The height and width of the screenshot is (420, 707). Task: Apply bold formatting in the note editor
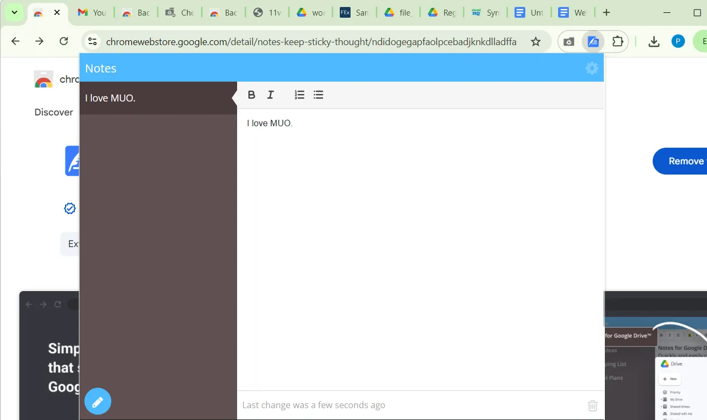[x=251, y=95]
